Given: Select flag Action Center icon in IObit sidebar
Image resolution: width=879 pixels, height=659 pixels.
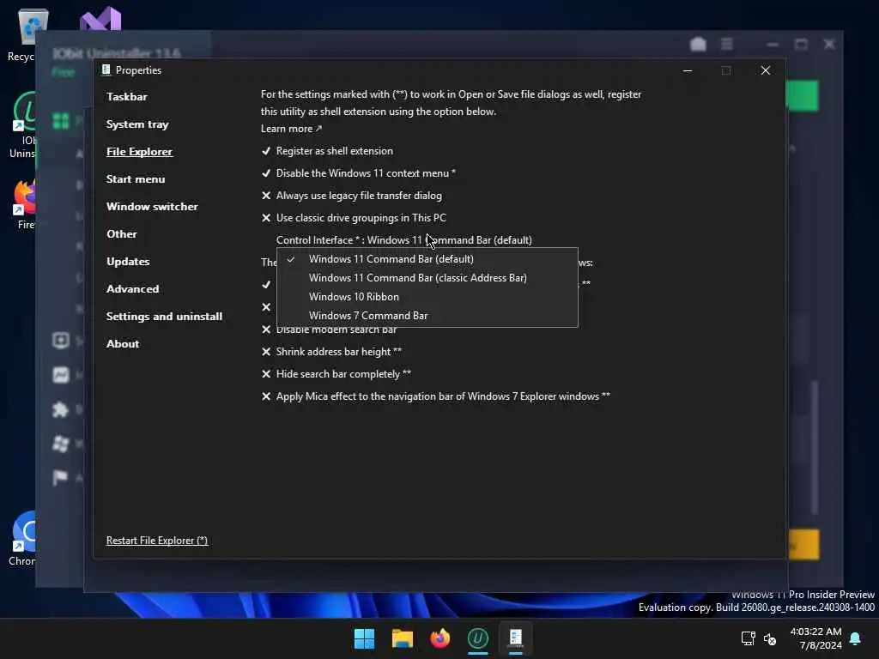Looking at the screenshot, I should pos(60,477).
